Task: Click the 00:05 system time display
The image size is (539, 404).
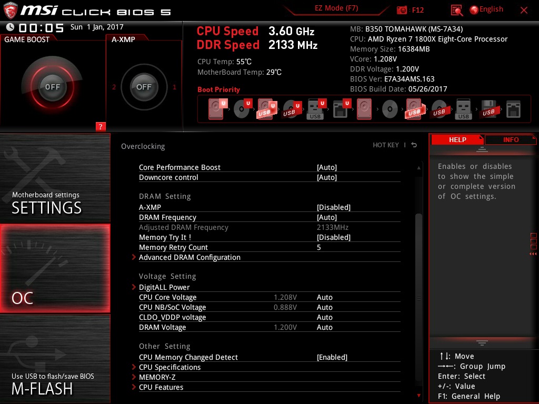Action: click(41, 28)
